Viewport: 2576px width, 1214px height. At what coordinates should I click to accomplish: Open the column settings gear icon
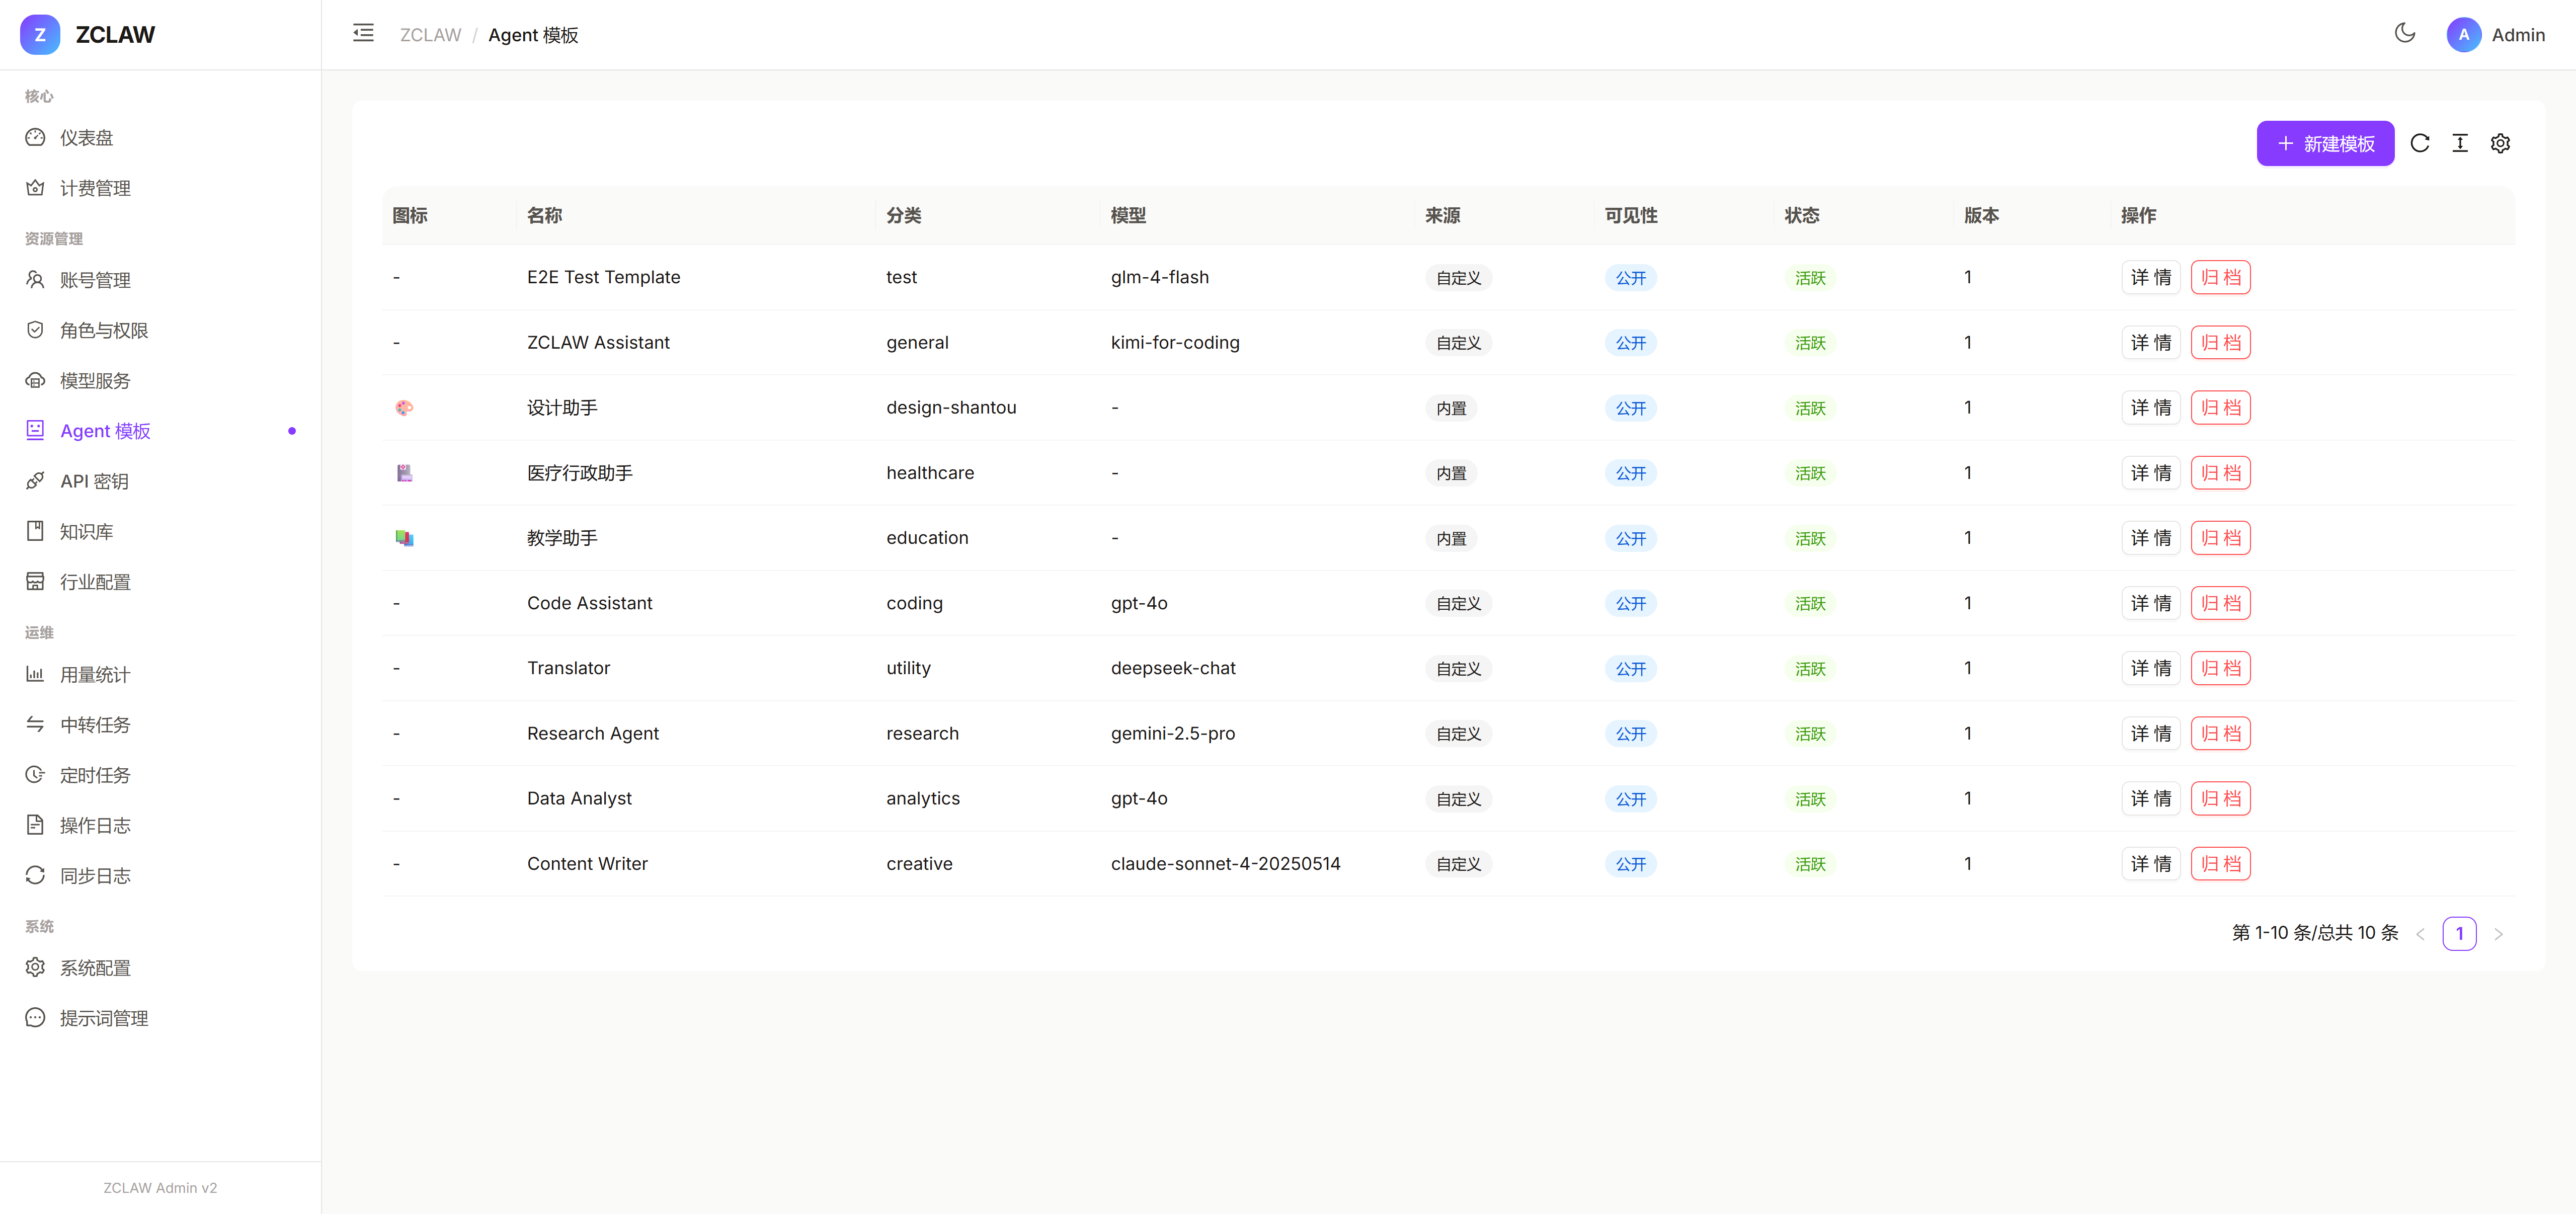2500,143
